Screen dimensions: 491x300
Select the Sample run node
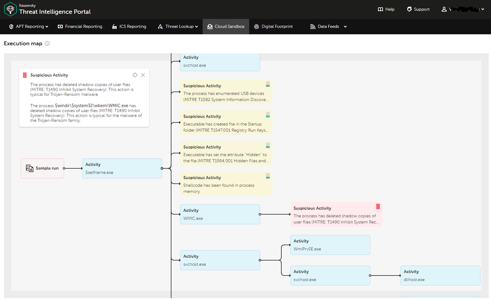click(x=43, y=168)
